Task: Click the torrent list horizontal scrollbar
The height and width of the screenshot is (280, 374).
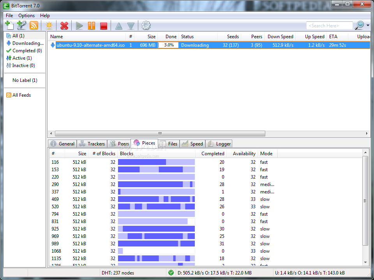Action: (x=160, y=133)
